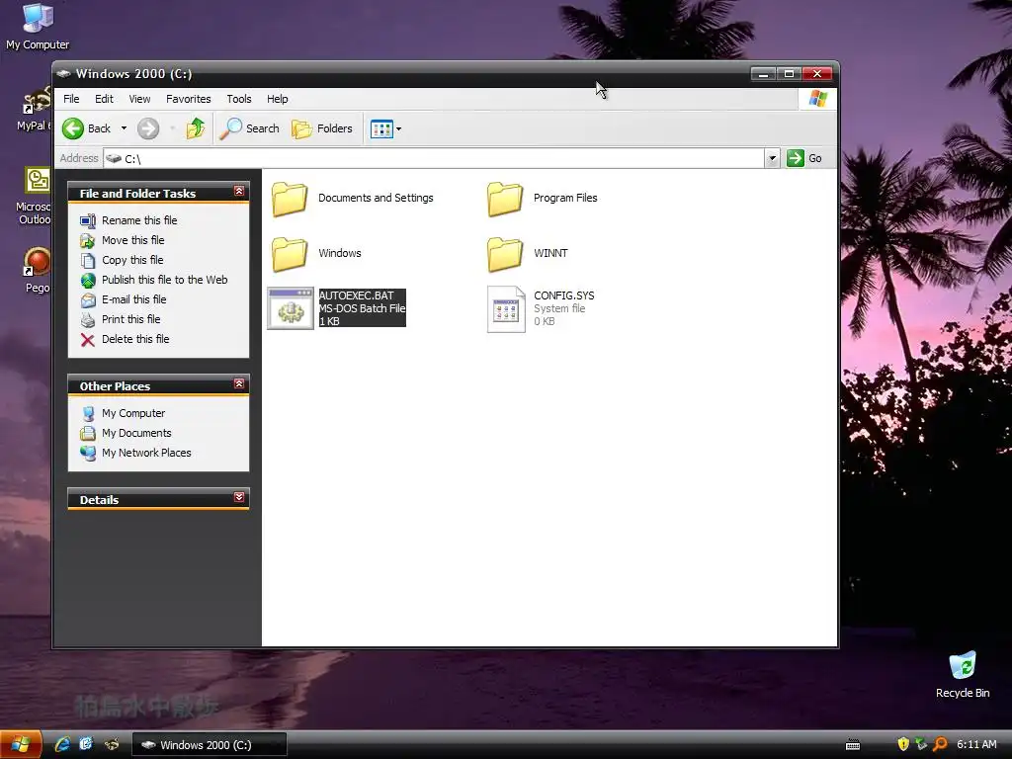Click the green network tray icon
Screen dimensions: 1012x759
point(922,744)
